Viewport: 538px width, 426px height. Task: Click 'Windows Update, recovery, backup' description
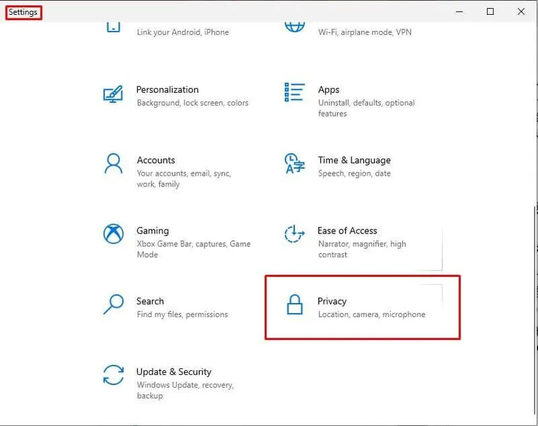click(186, 390)
